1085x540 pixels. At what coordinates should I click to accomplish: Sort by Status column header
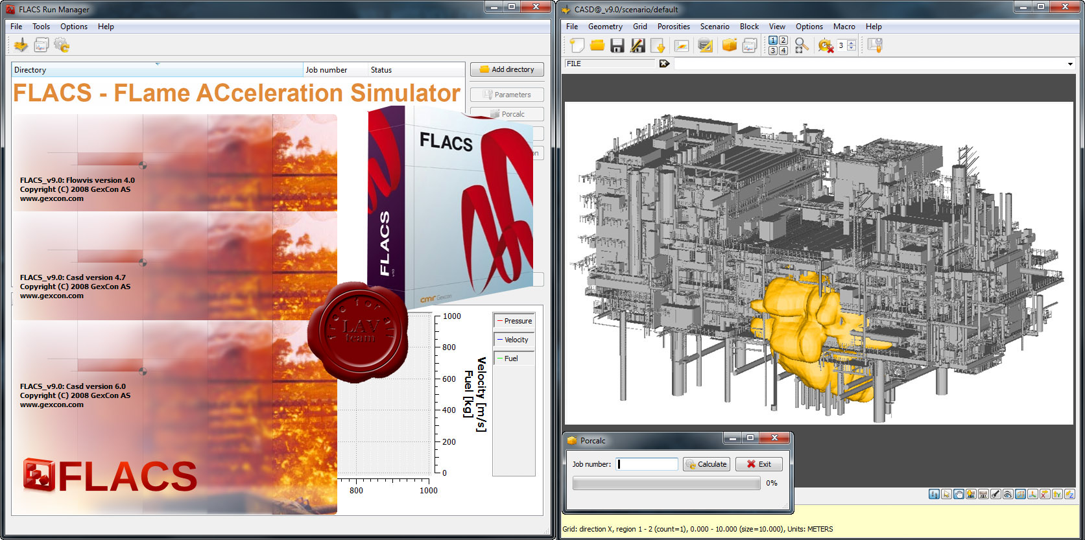(x=416, y=69)
